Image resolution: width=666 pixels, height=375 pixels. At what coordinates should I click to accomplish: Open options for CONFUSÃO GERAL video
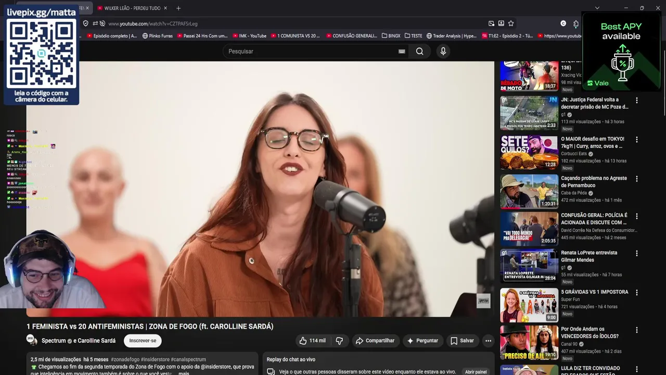click(636, 216)
